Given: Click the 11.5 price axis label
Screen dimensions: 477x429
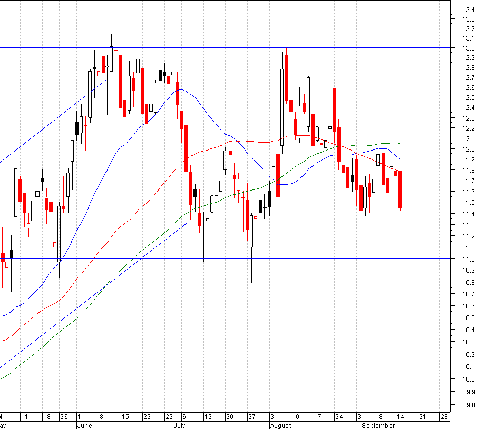Looking at the screenshot, I should 468,202.
